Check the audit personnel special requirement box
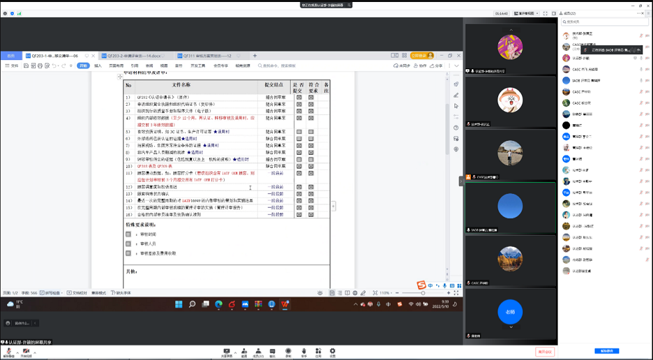This screenshot has height=360, width=653. tap(128, 244)
